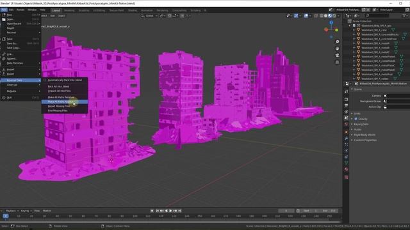This screenshot has width=410, height=230.
Task: Open the Modifiers wrench properties tab
Action: pos(346,139)
